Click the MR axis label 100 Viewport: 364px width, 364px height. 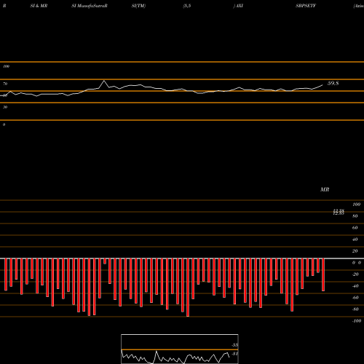356,205
